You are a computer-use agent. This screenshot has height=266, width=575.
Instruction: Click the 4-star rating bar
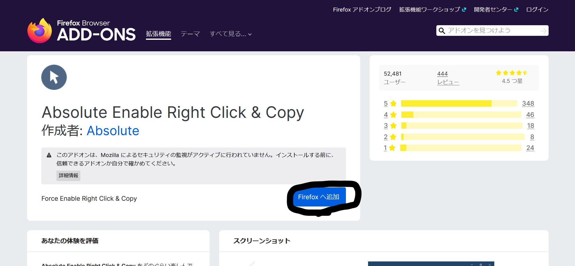461,115
